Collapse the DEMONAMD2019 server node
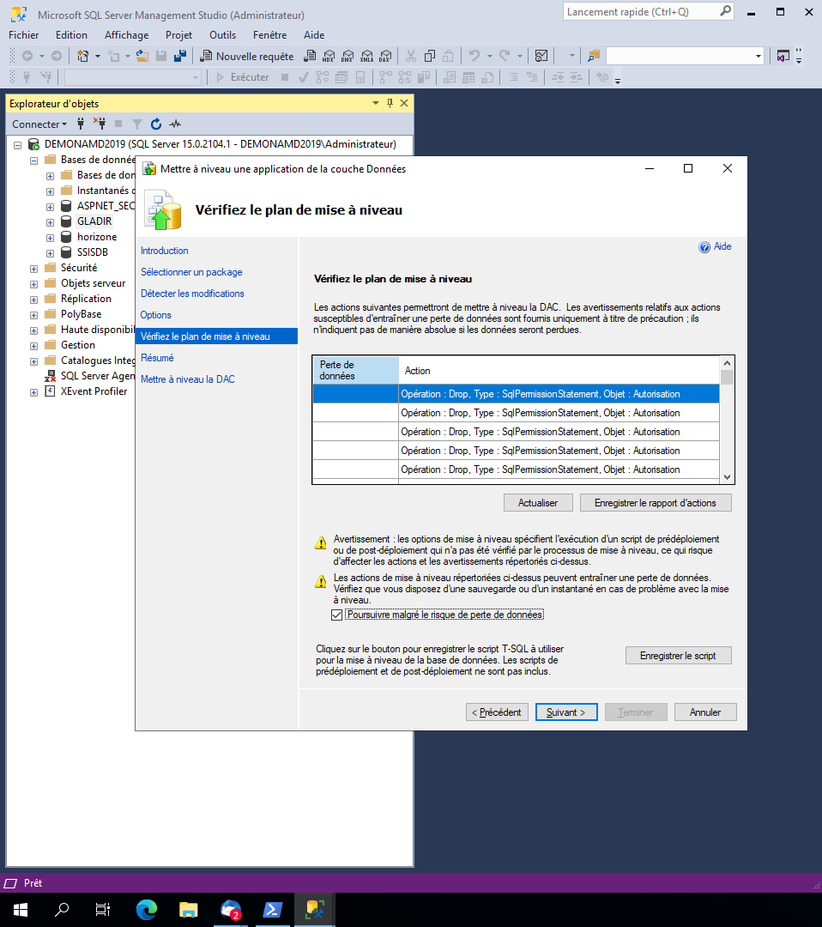822x927 pixels. tap(18, 144)
